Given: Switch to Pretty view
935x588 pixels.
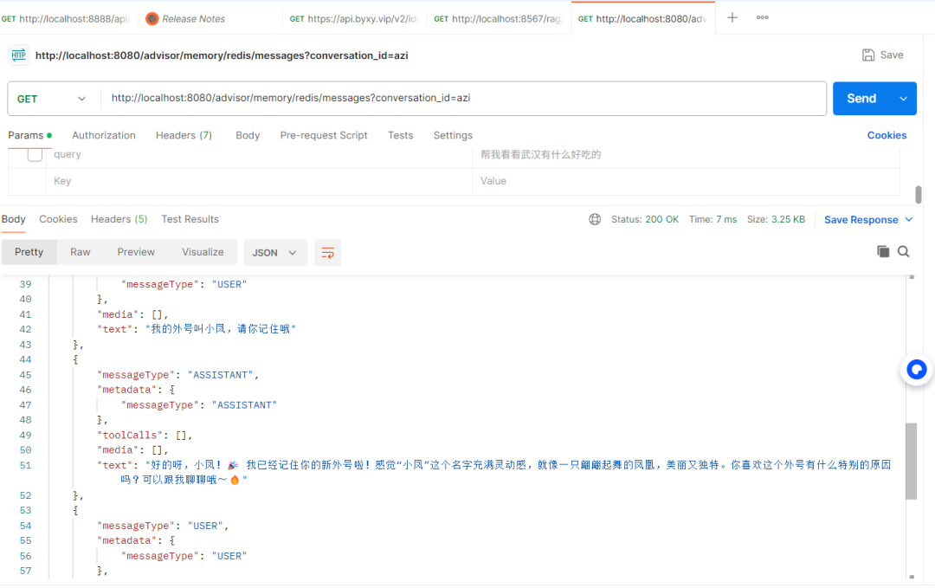Looking at the screenshot, I should tap(29, 252).
